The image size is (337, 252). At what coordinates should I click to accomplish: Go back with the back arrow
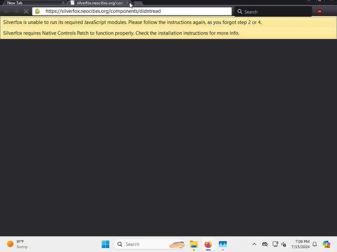[7, 11]
